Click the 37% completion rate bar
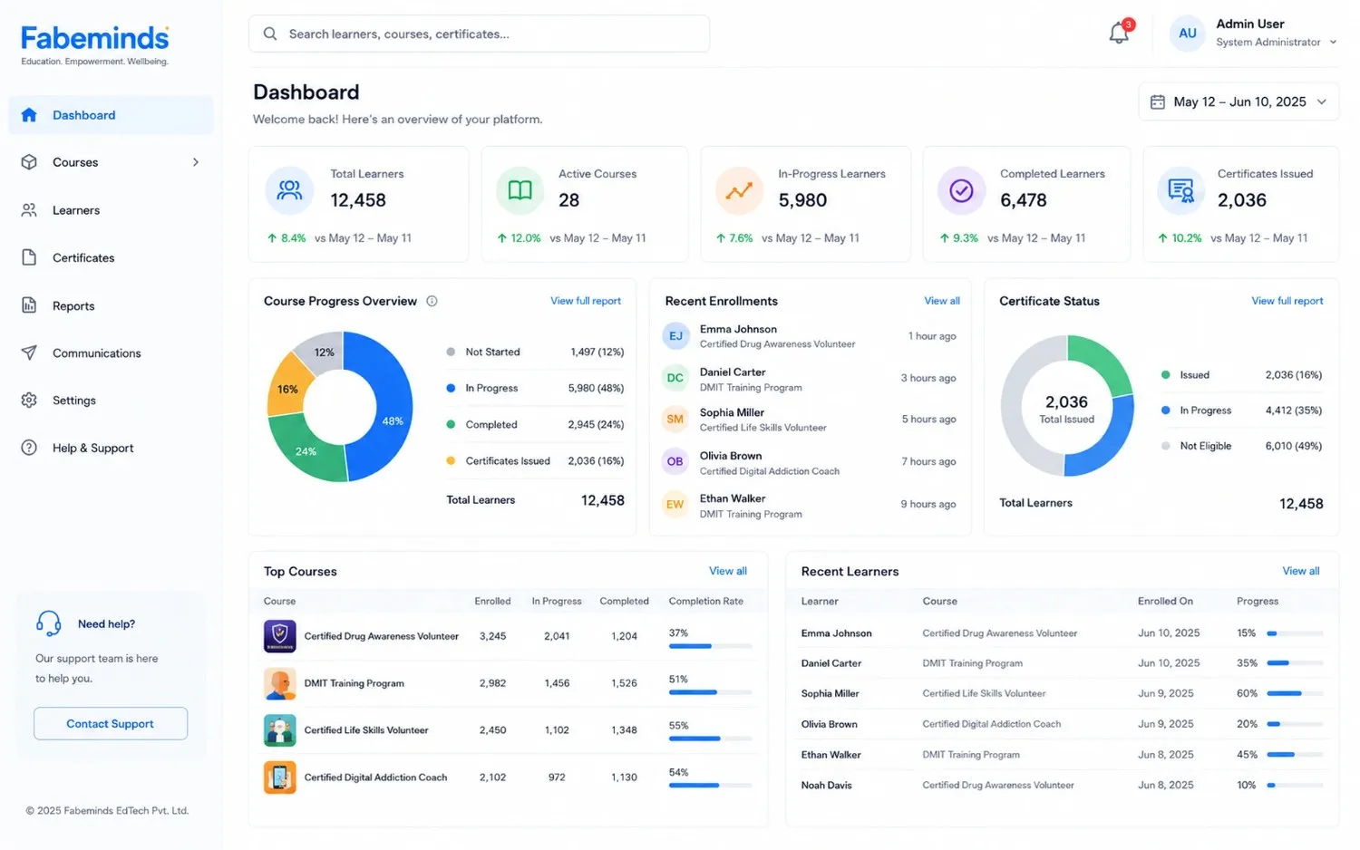The image size is (1360, 850). point(711,646)
